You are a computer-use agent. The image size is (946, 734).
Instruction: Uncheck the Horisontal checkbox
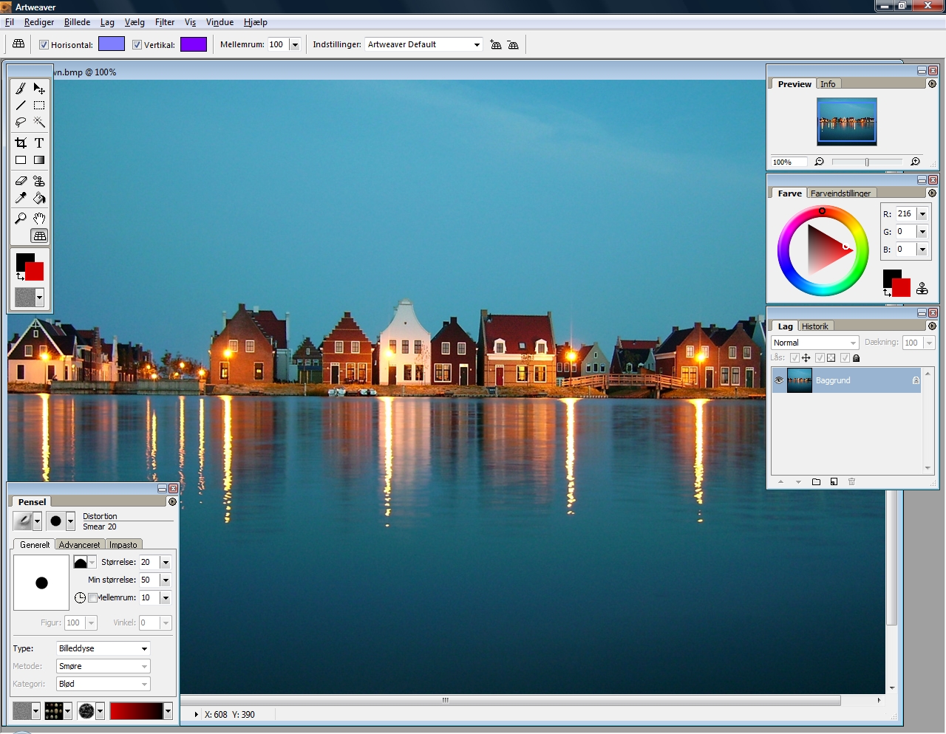click(x=44, y=45)
